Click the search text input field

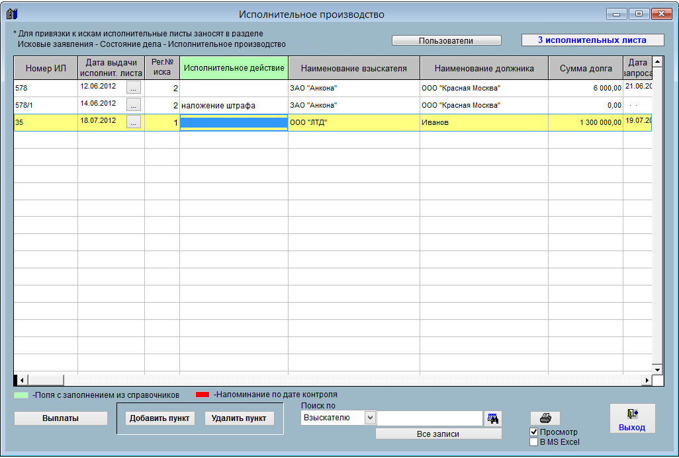tap(430, 418)
